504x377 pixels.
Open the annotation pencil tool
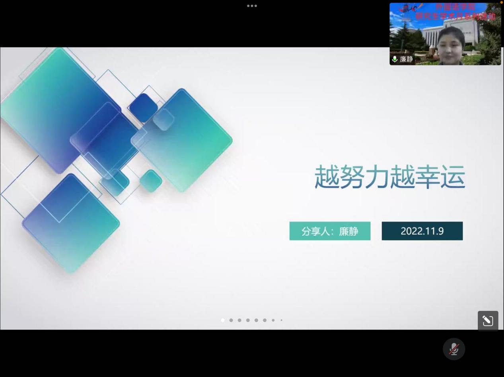pos(488,321)
